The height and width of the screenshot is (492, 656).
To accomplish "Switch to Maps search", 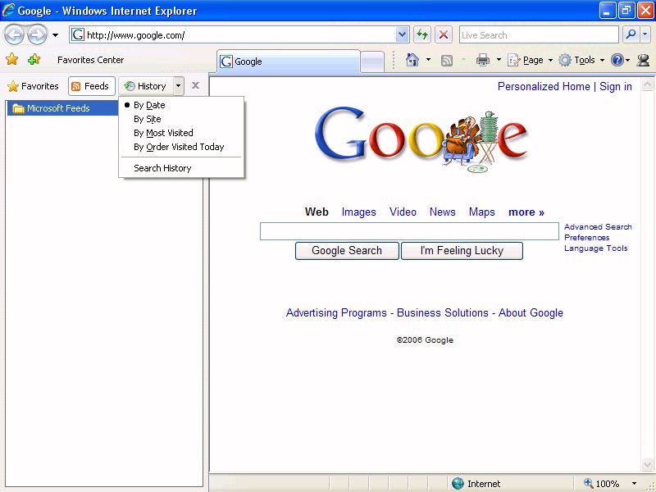I will pyautogui.click(x=481, y=212).
